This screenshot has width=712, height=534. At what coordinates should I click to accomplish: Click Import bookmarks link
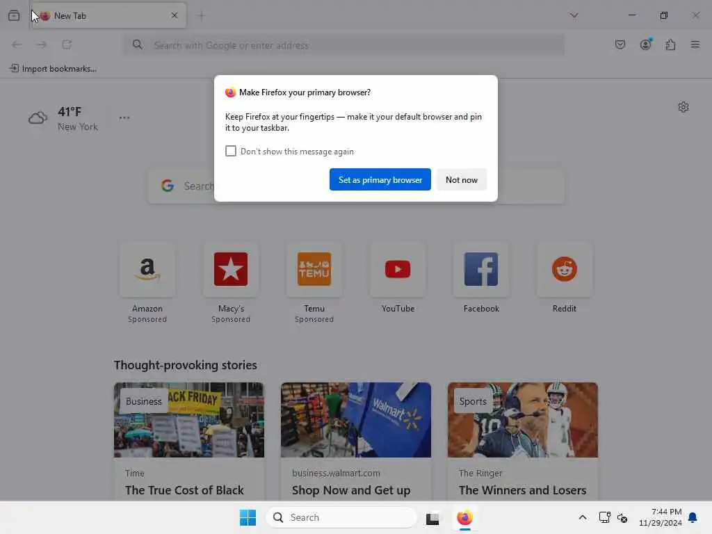pyautogui.click(x=53, y=69)
